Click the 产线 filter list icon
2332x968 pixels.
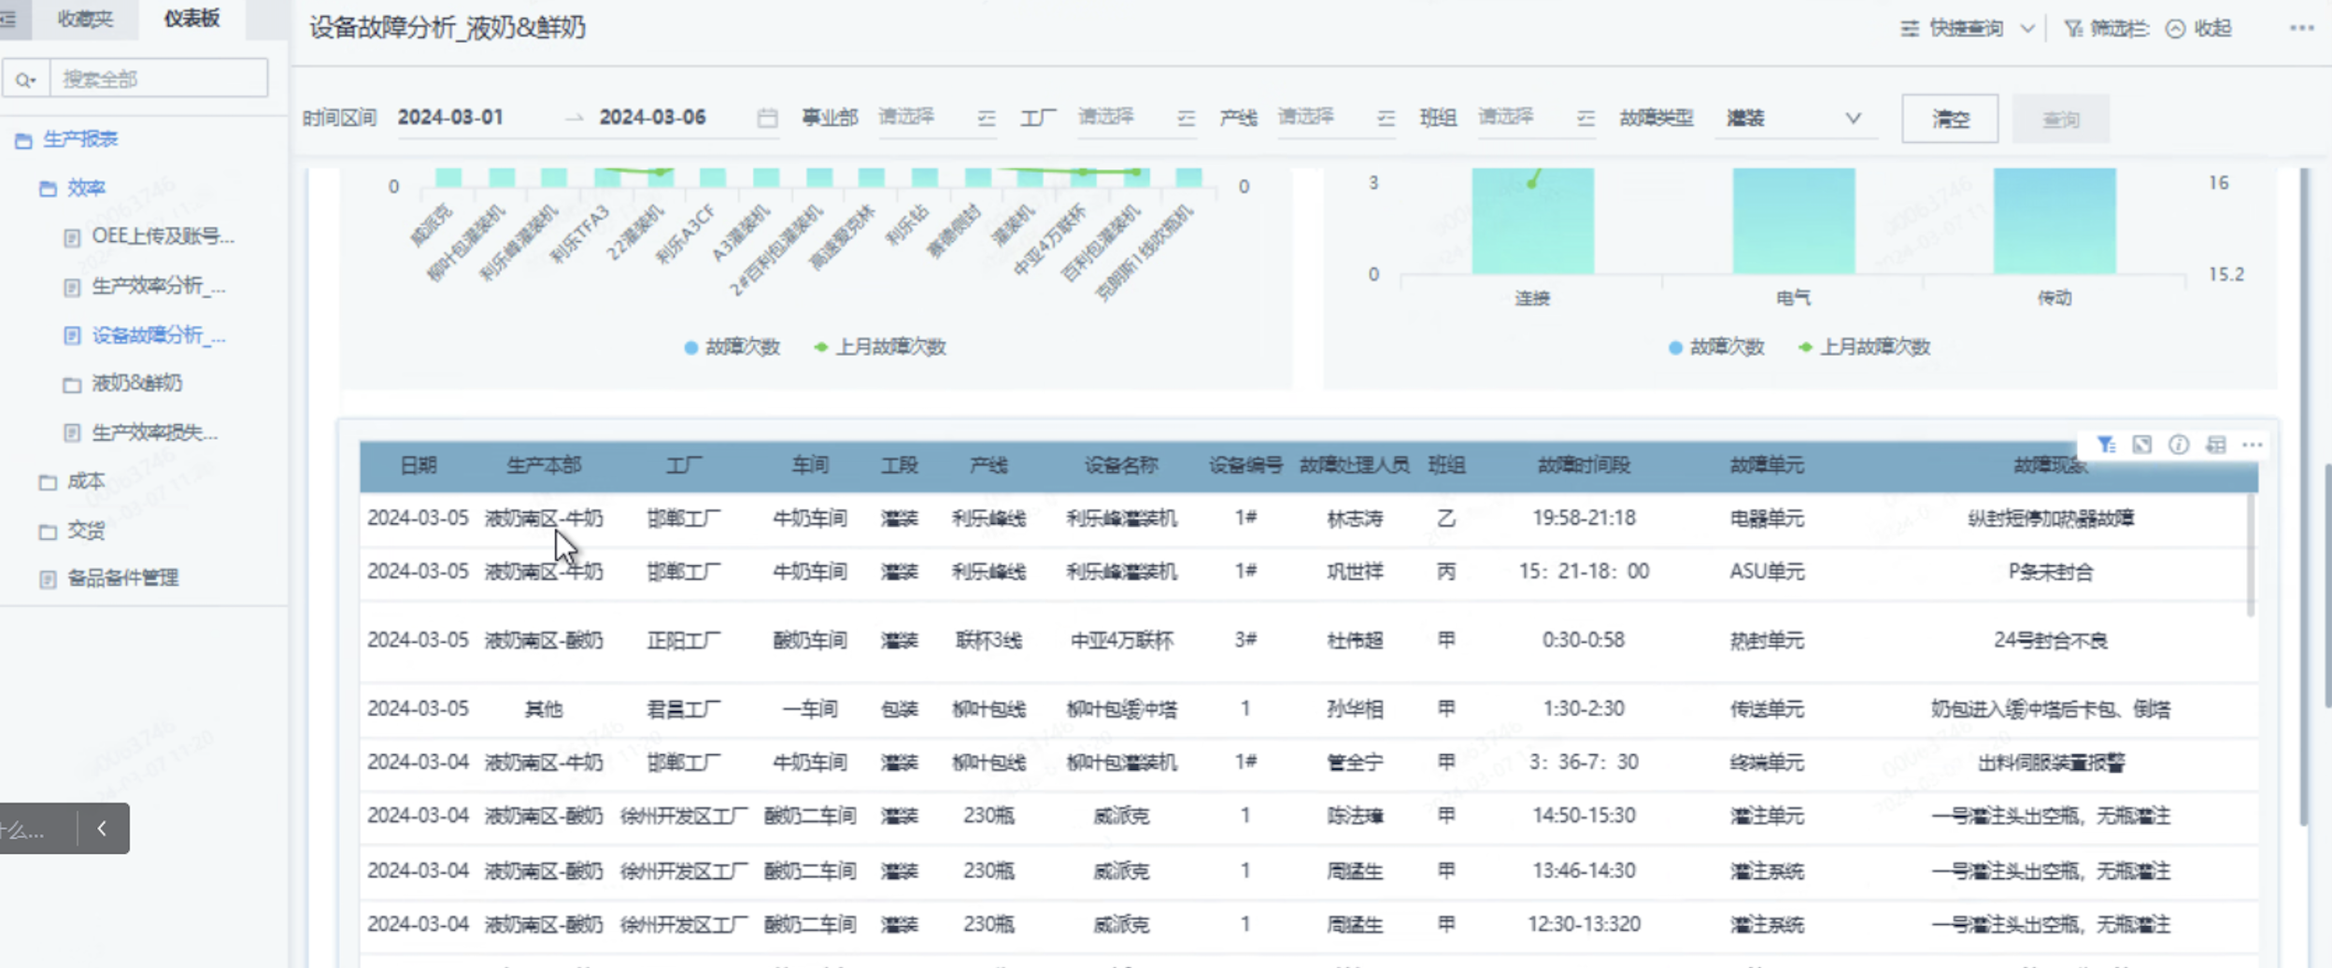pyautogui.click(x=1386, y=119)
